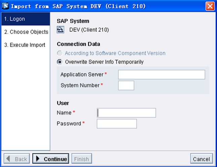
Task: Click the Back button
Action: (17, 159)
